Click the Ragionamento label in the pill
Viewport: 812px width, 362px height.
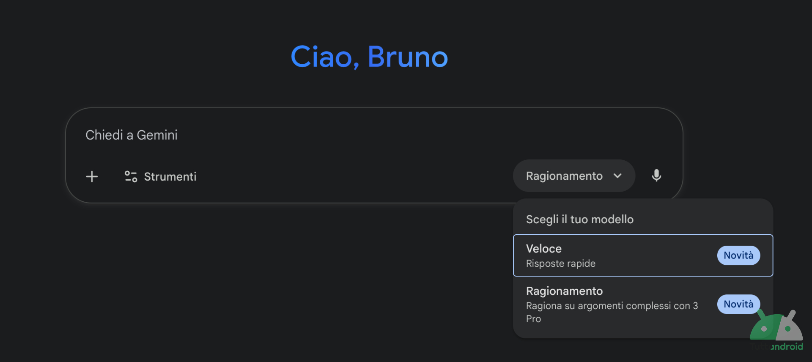pyautogui.click(x=564, y=176)
